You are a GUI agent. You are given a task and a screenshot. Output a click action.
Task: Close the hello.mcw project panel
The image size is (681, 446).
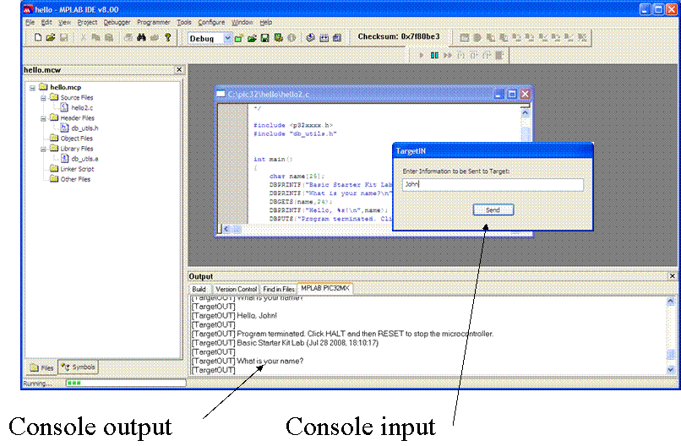click(178, 70)
